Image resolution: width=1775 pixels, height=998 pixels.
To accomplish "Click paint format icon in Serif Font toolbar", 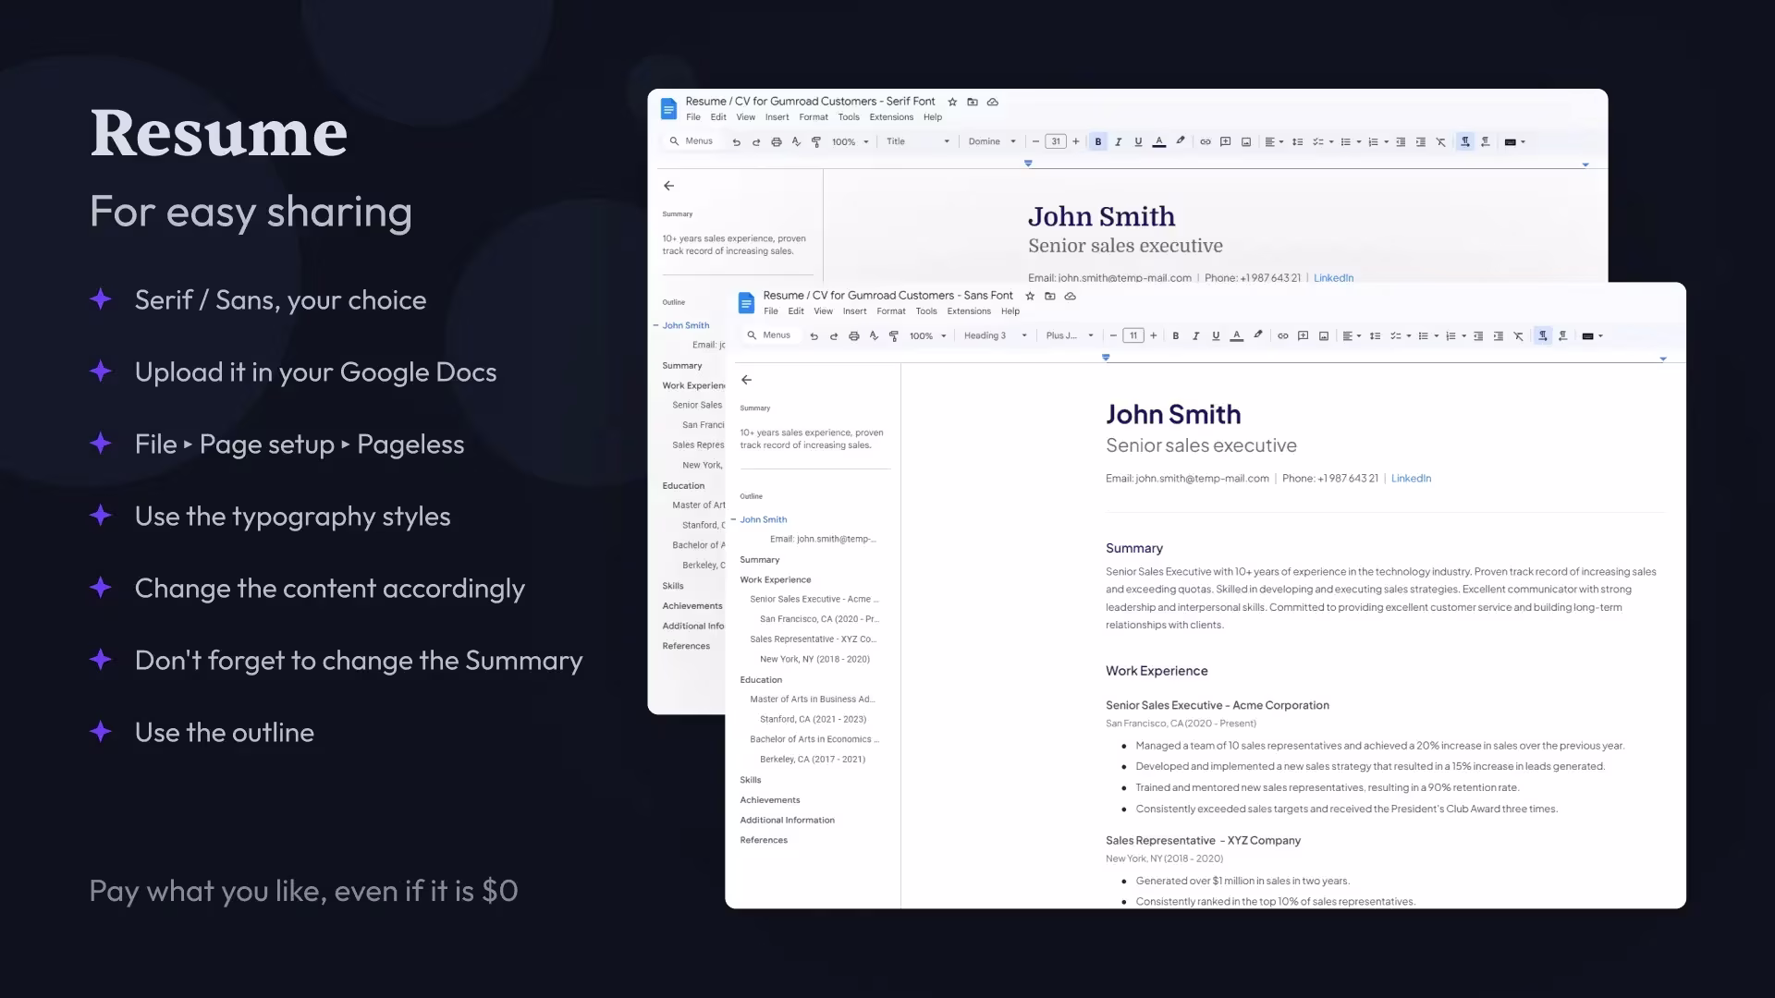I will point(816,142).
